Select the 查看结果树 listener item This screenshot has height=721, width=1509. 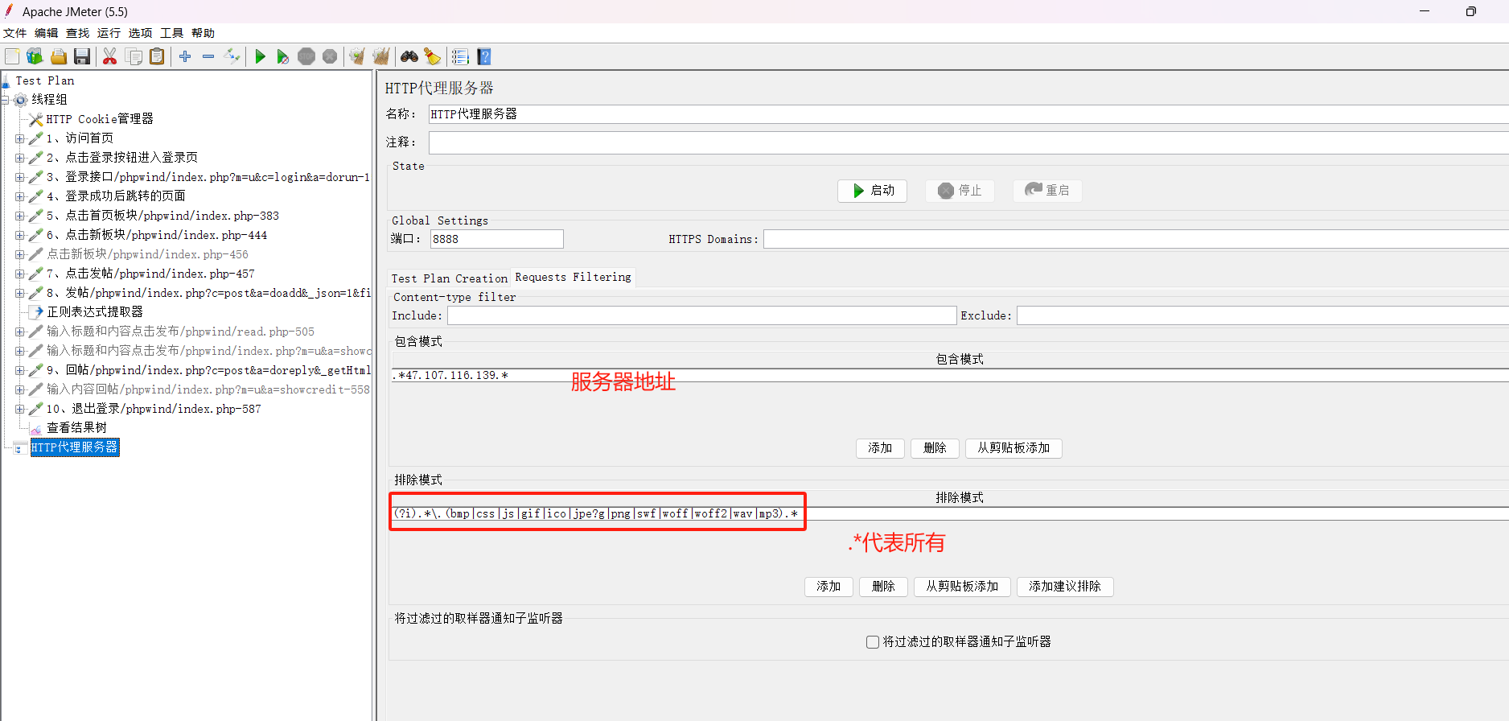76,428
